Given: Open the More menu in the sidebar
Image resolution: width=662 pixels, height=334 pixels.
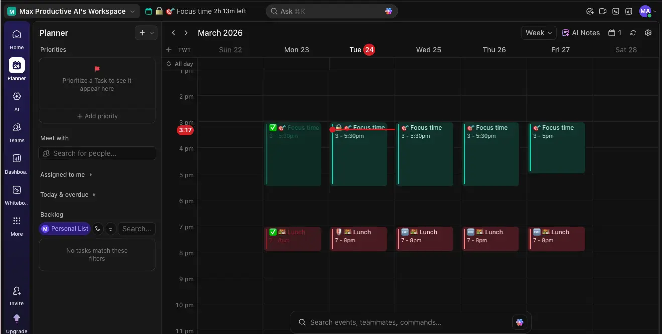Looking at the screenshot, I should tap(17, 226).
